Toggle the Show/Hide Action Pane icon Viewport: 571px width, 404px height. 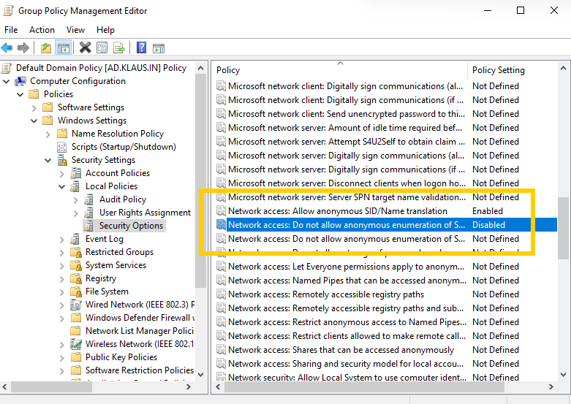159,47
